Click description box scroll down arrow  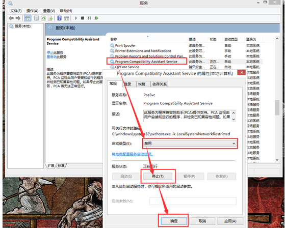234,119
